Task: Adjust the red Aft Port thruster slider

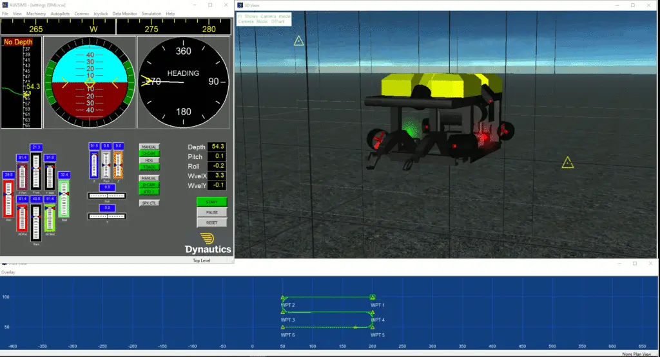Action: [x=23, y=217]
